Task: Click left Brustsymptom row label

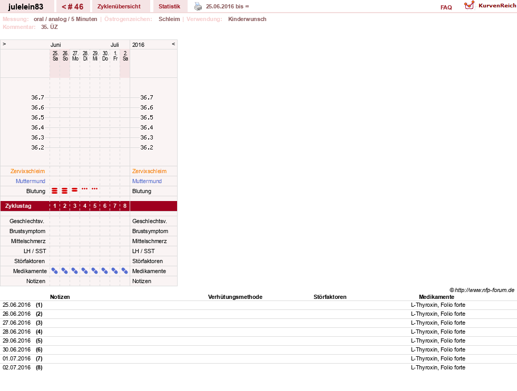Action: (27, 231)
